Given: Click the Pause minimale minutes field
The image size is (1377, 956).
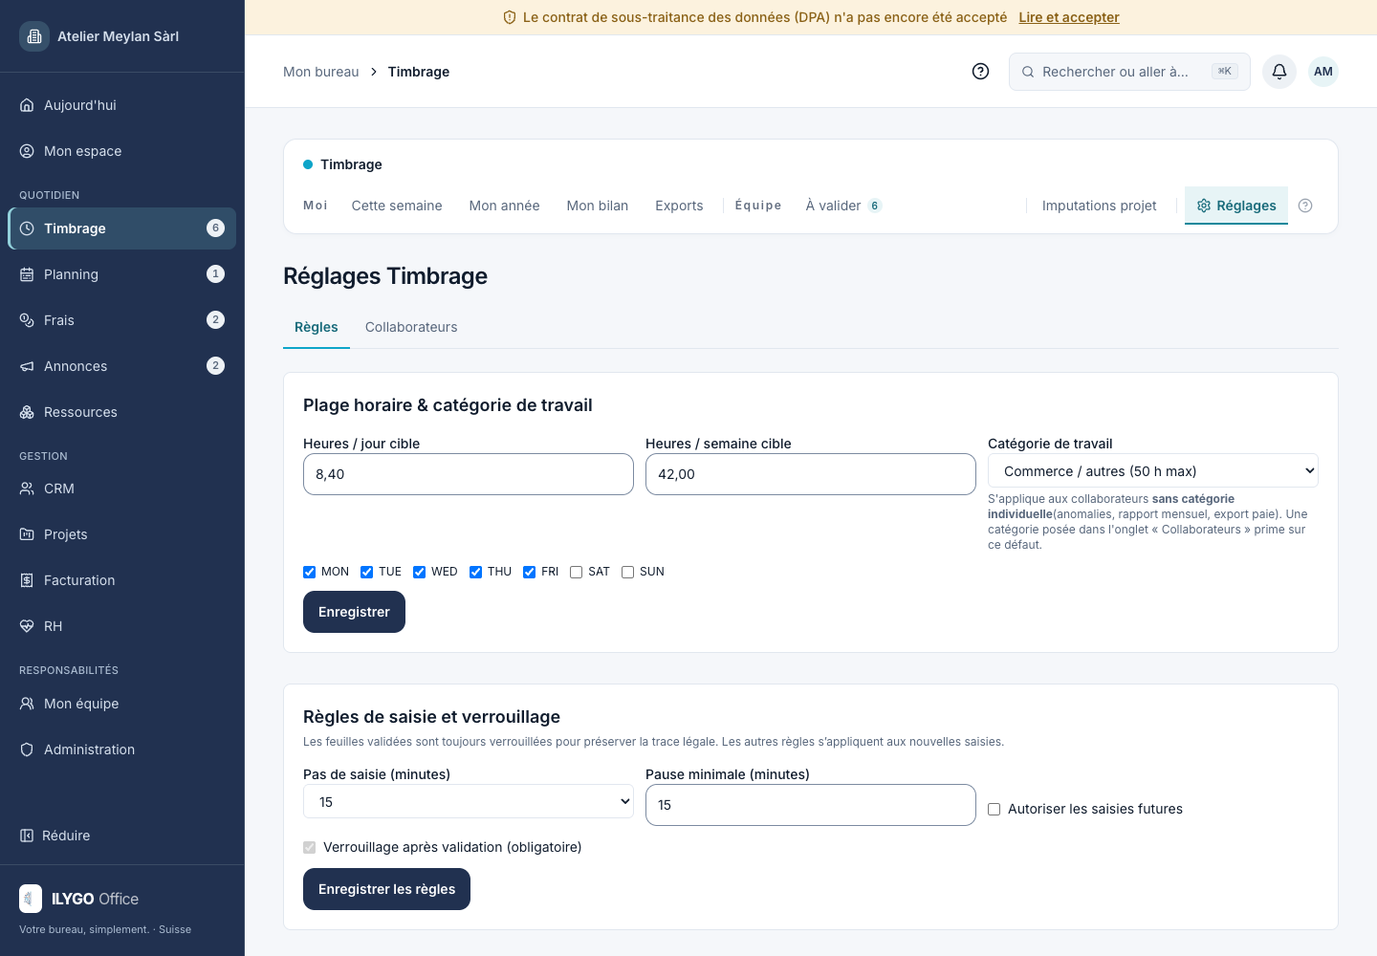Looking at the screenshot, I should click(811, 805).
